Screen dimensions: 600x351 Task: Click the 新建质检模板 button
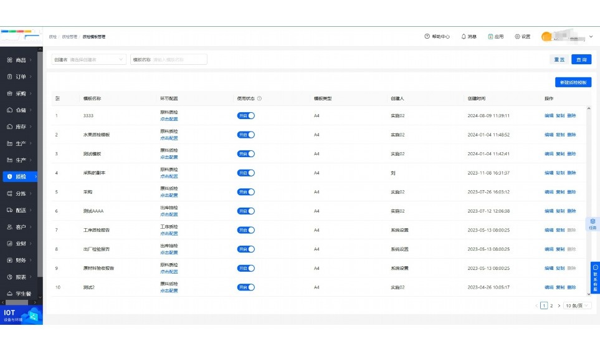pyautogui.click(x=573, y=82)
